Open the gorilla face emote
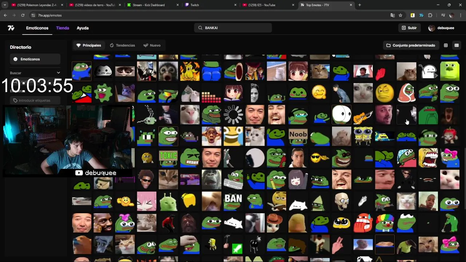 [212, 179]
